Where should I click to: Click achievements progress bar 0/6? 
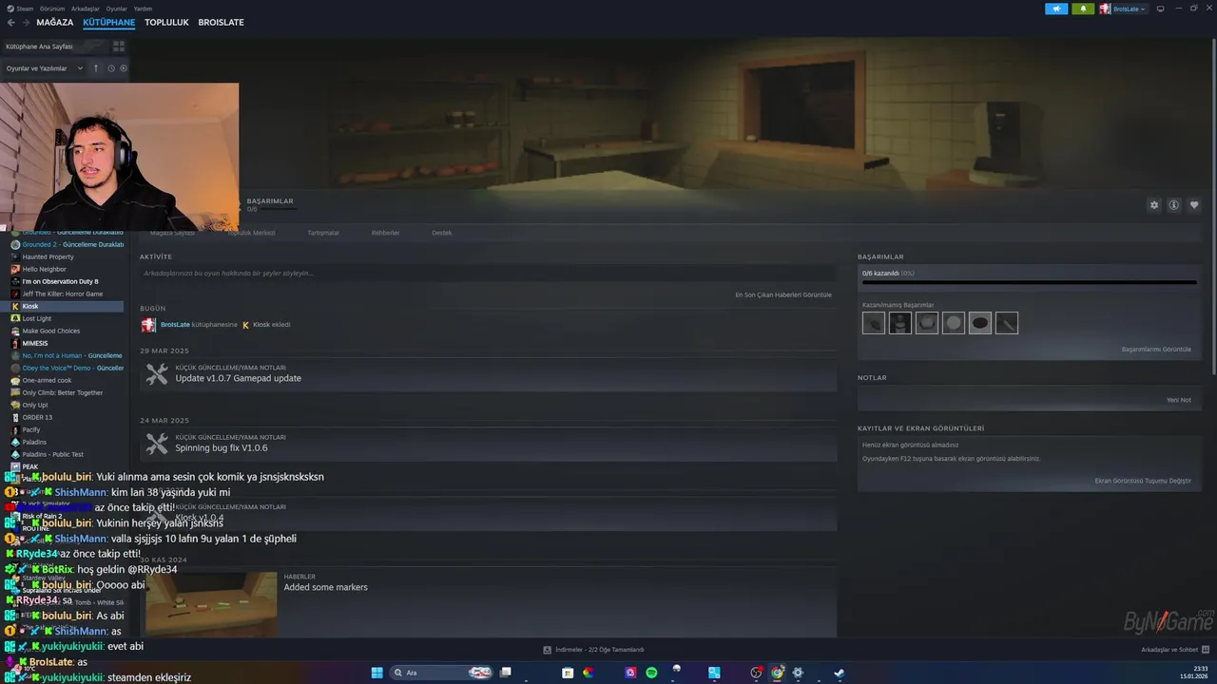1029,282
